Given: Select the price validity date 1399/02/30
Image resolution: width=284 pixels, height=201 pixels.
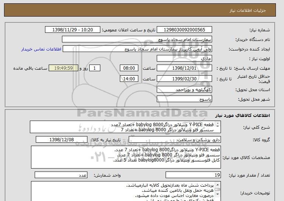Looking at the screenshot, I should click(x=184, y=79).
